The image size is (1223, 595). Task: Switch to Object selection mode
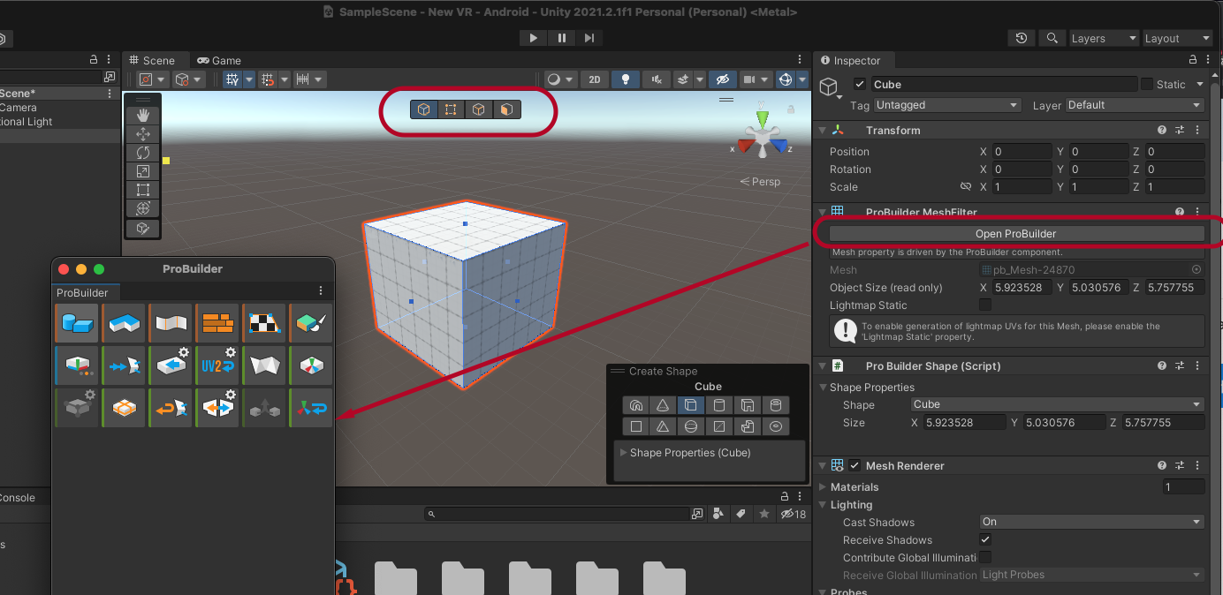point(424,109)
